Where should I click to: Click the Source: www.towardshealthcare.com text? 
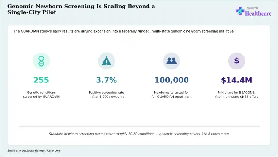[34, 150]
